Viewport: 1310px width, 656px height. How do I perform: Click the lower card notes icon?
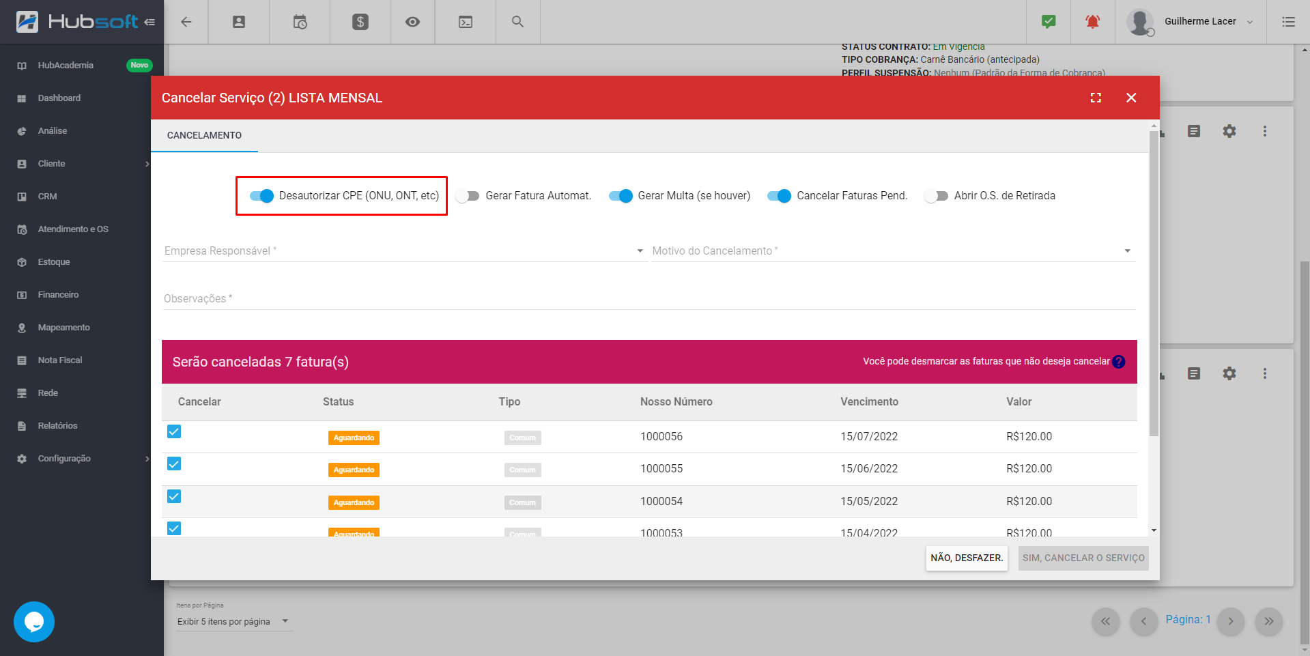pyautogui.click(x=1194, y=373)
